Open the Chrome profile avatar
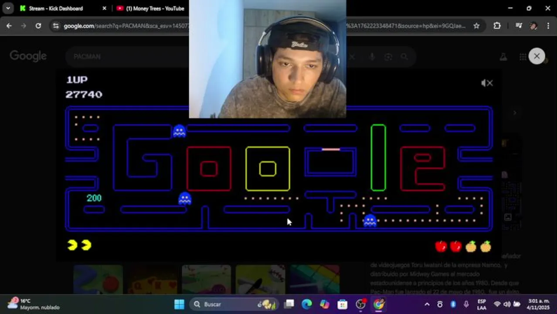 tap(533, 26)
